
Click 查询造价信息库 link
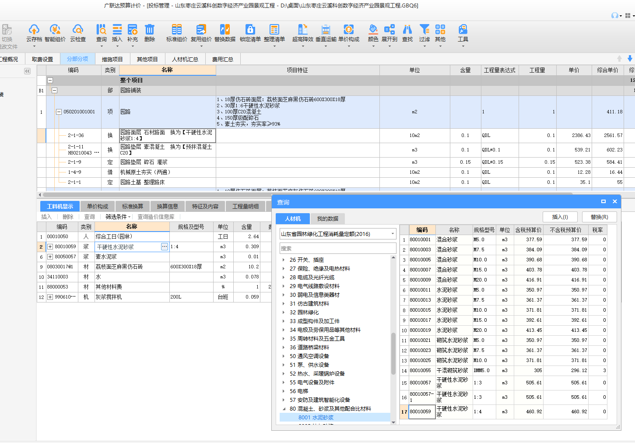click(x=156, y=217)
